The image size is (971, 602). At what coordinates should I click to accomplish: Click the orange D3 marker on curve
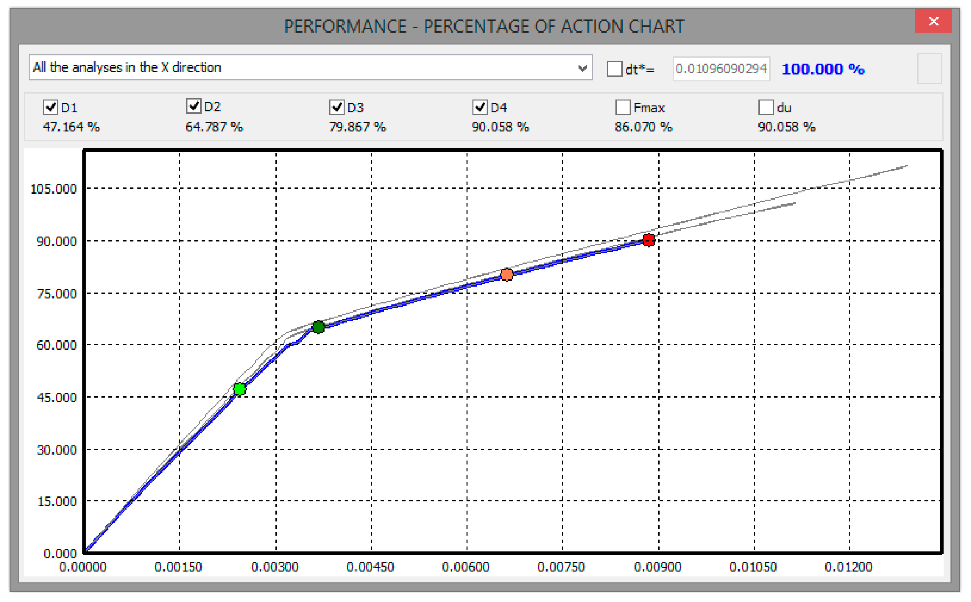[506, 275]
